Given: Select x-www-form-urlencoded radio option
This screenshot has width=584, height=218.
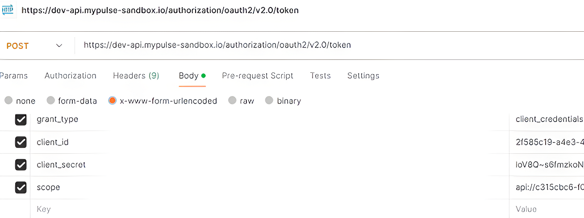Looking at the screenshot, I should click(x=113, y=101).
